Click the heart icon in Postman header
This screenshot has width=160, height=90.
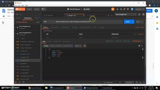click(x=128, y=9)
